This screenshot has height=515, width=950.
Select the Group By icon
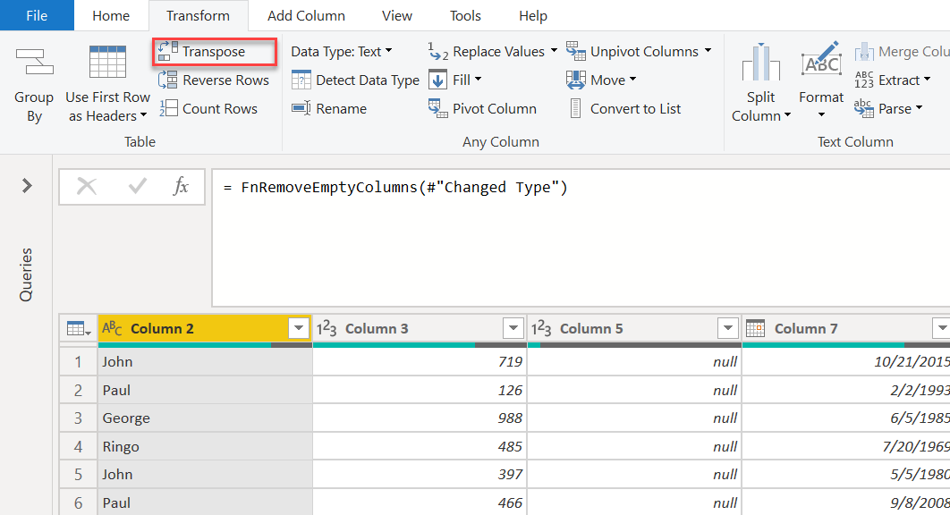[x=35, y=62]
